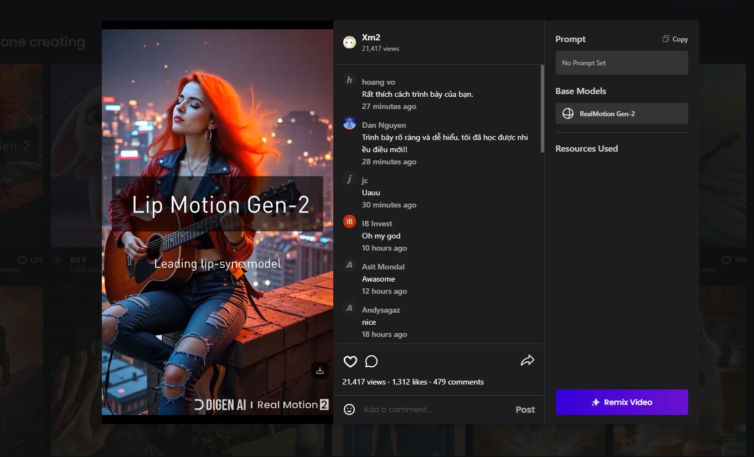Post the comment
This screenshot has height=457, width=754.
[525, 409]
